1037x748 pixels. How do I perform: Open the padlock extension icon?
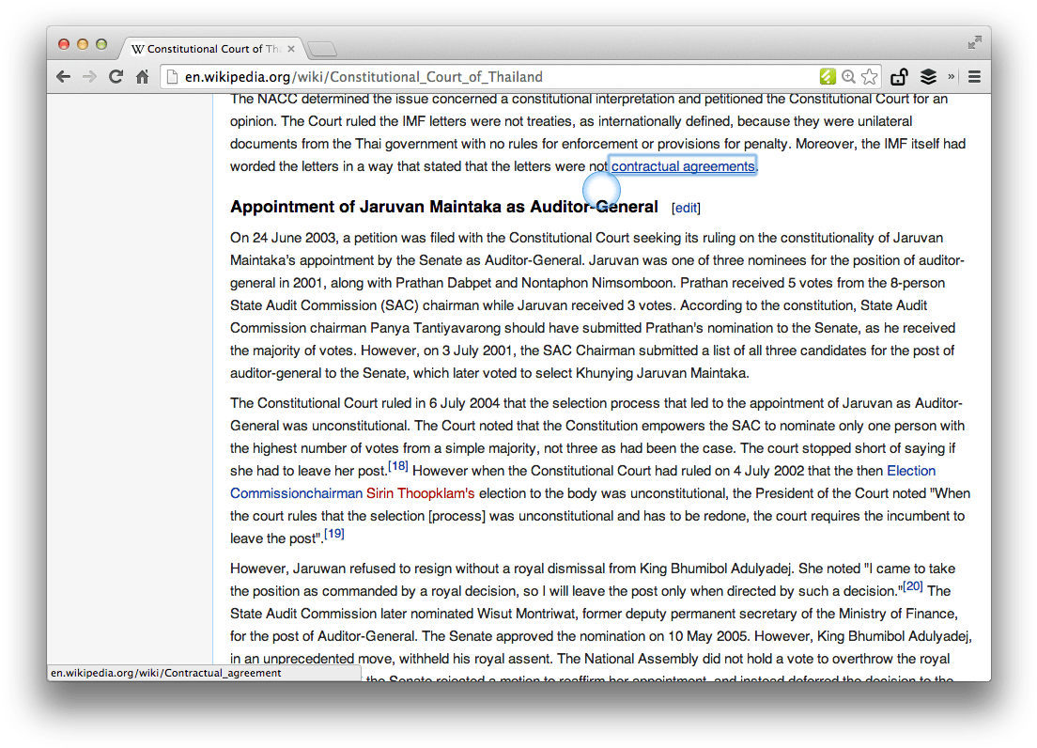[x=899, y=77]
